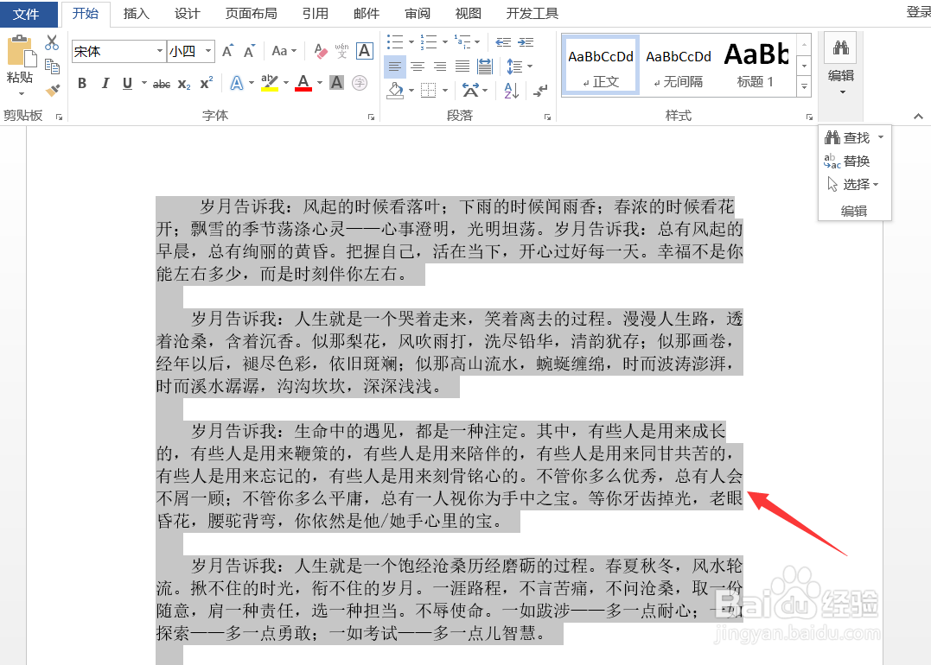Click the enclosed character icon
This screenshot has height=665, width=931.
360,83
